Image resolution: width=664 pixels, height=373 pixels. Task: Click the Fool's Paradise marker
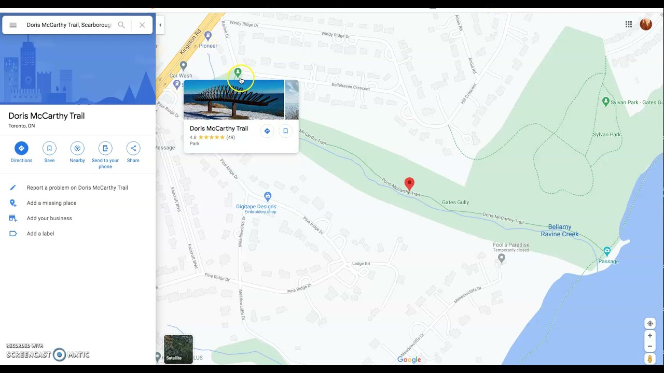click(x=502, y=257)
